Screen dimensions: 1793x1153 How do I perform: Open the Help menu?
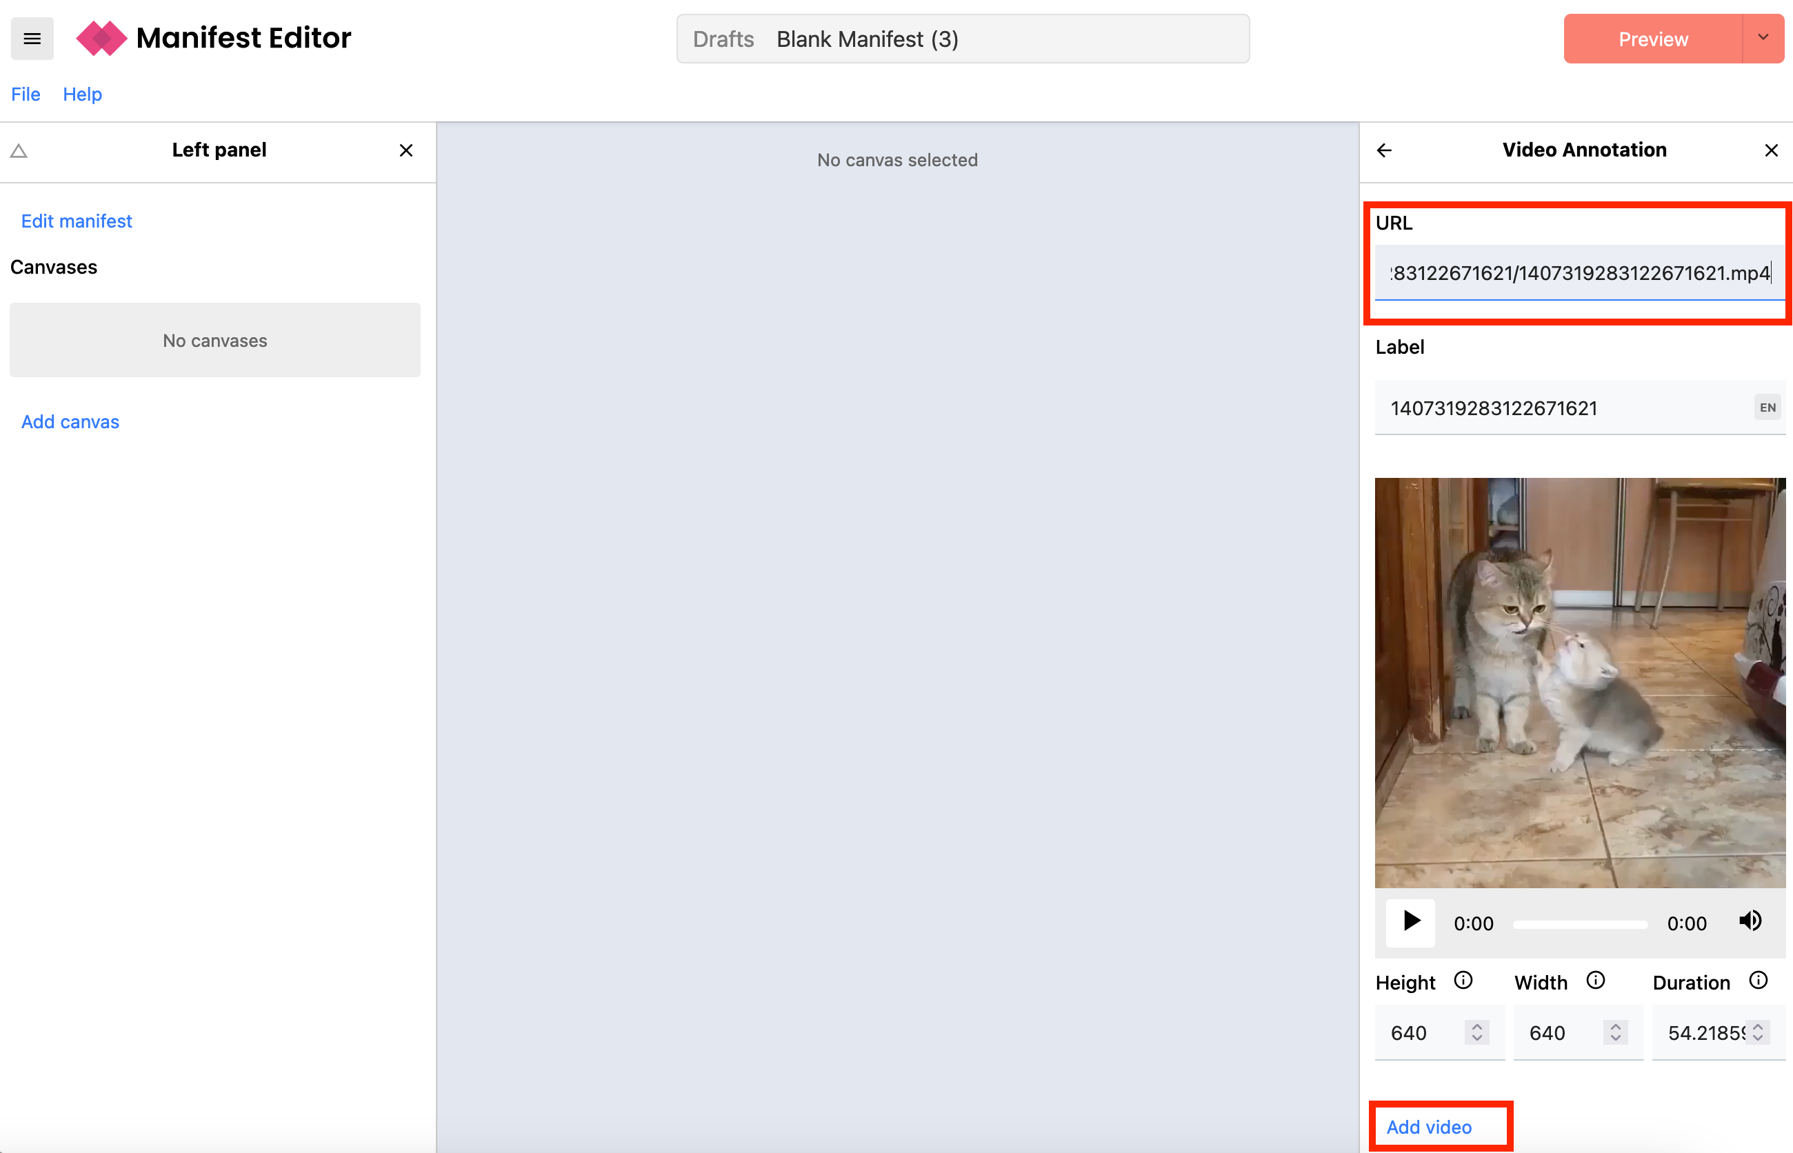82,94
